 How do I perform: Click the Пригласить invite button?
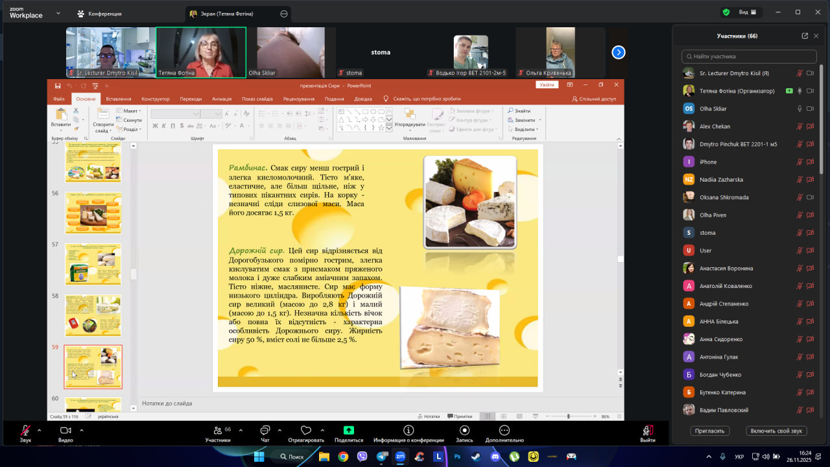[710, 431]
